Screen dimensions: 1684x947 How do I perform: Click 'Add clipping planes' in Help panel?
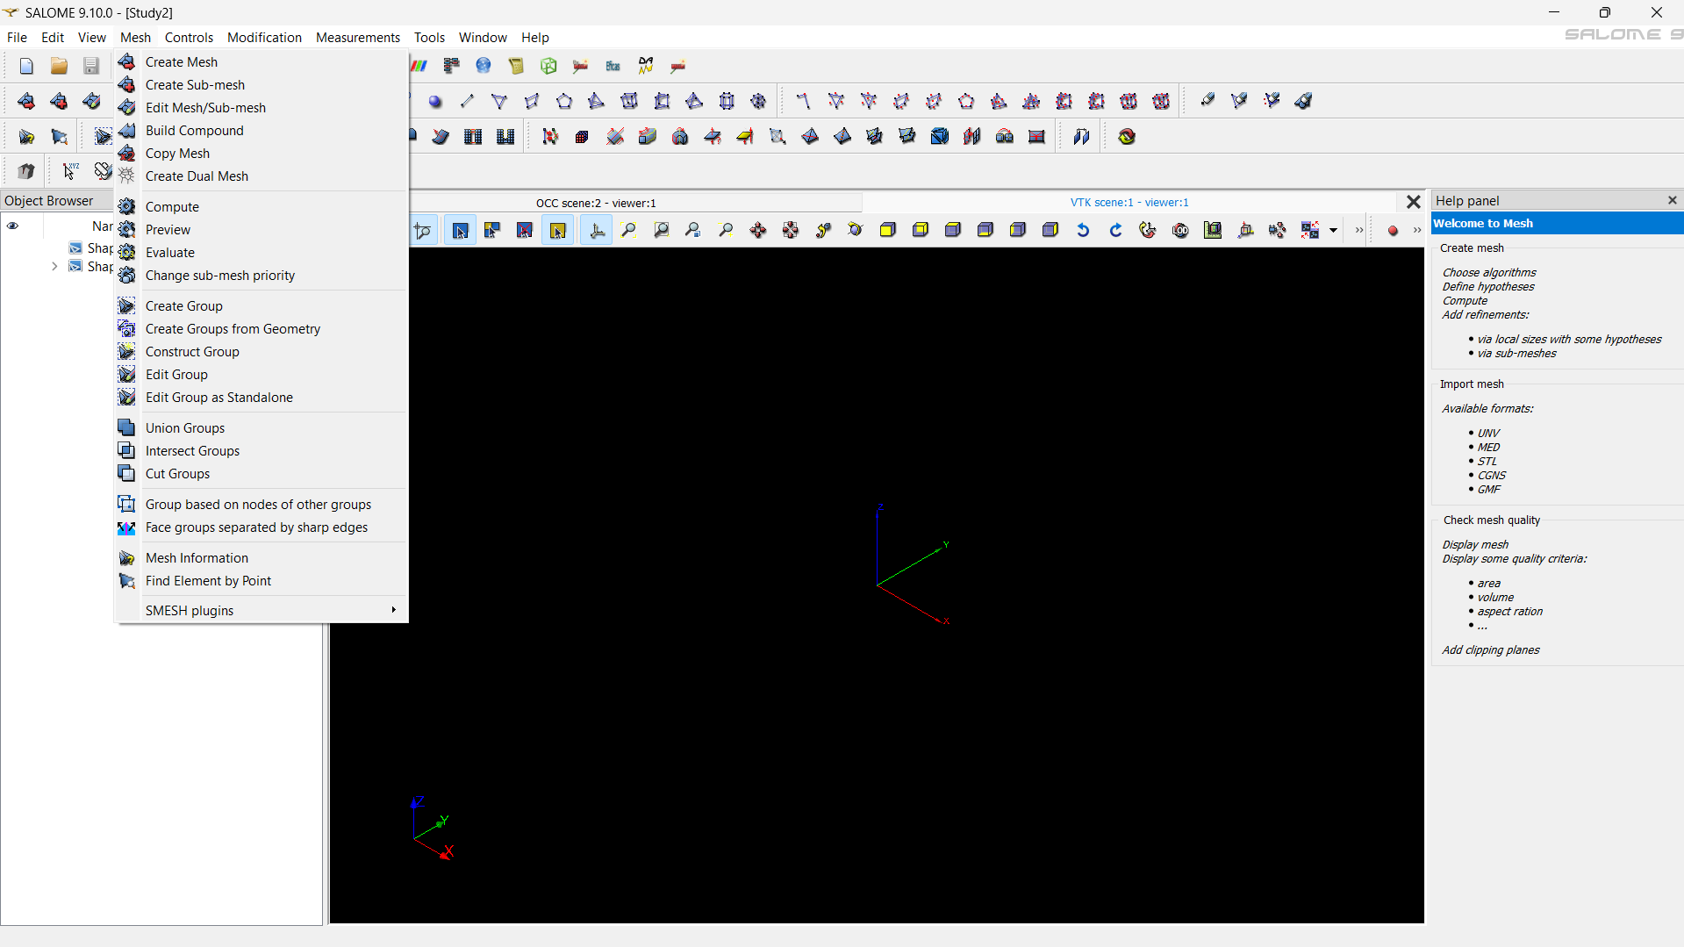tap(1490, 650)
